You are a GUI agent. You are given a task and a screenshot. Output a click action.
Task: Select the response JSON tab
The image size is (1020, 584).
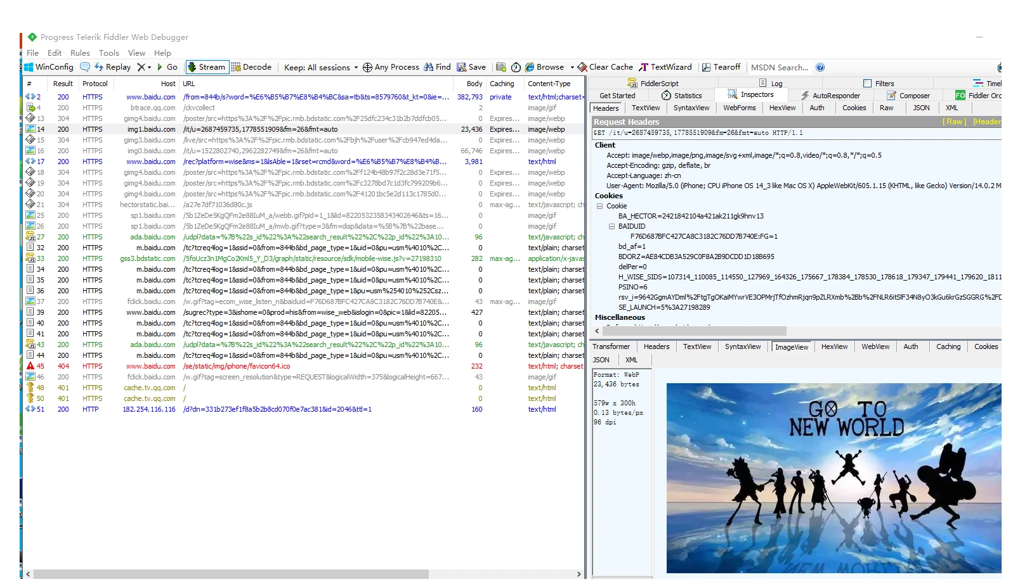pyautogui.click(x=601, y=360)
